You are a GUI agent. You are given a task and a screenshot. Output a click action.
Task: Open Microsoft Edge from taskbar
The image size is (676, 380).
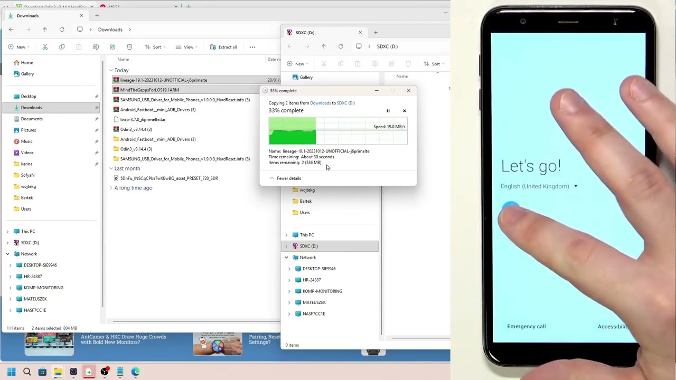point(135,372)
